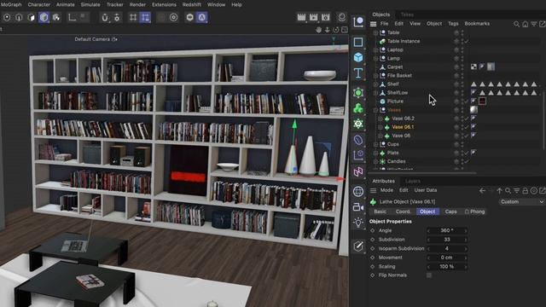This screenshot has width=546, height=307.
Task: Select the Text spline tool icon
Action: tap(358, 73)
